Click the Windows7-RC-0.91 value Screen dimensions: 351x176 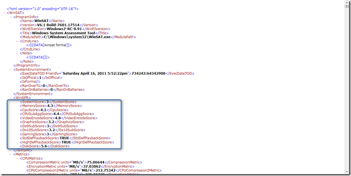pos(64,29)
